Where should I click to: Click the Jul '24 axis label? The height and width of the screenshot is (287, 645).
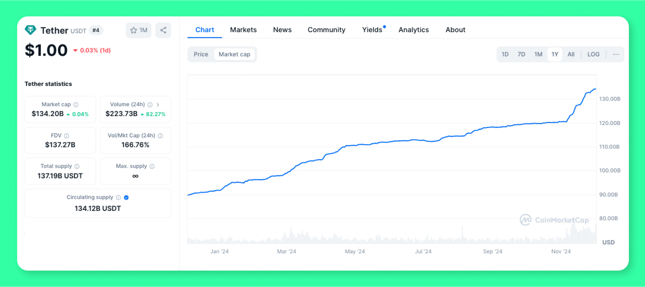423,252
